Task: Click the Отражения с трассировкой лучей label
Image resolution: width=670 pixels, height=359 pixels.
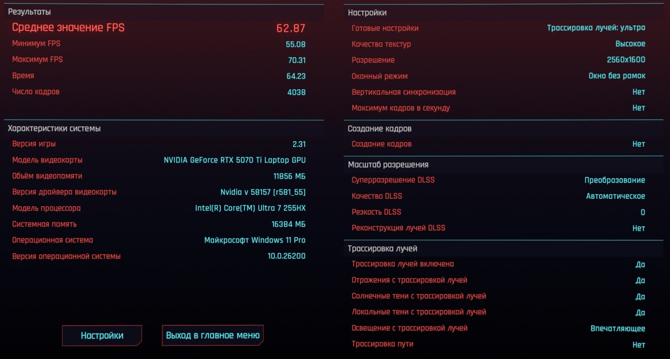Action: click(410, 280)
